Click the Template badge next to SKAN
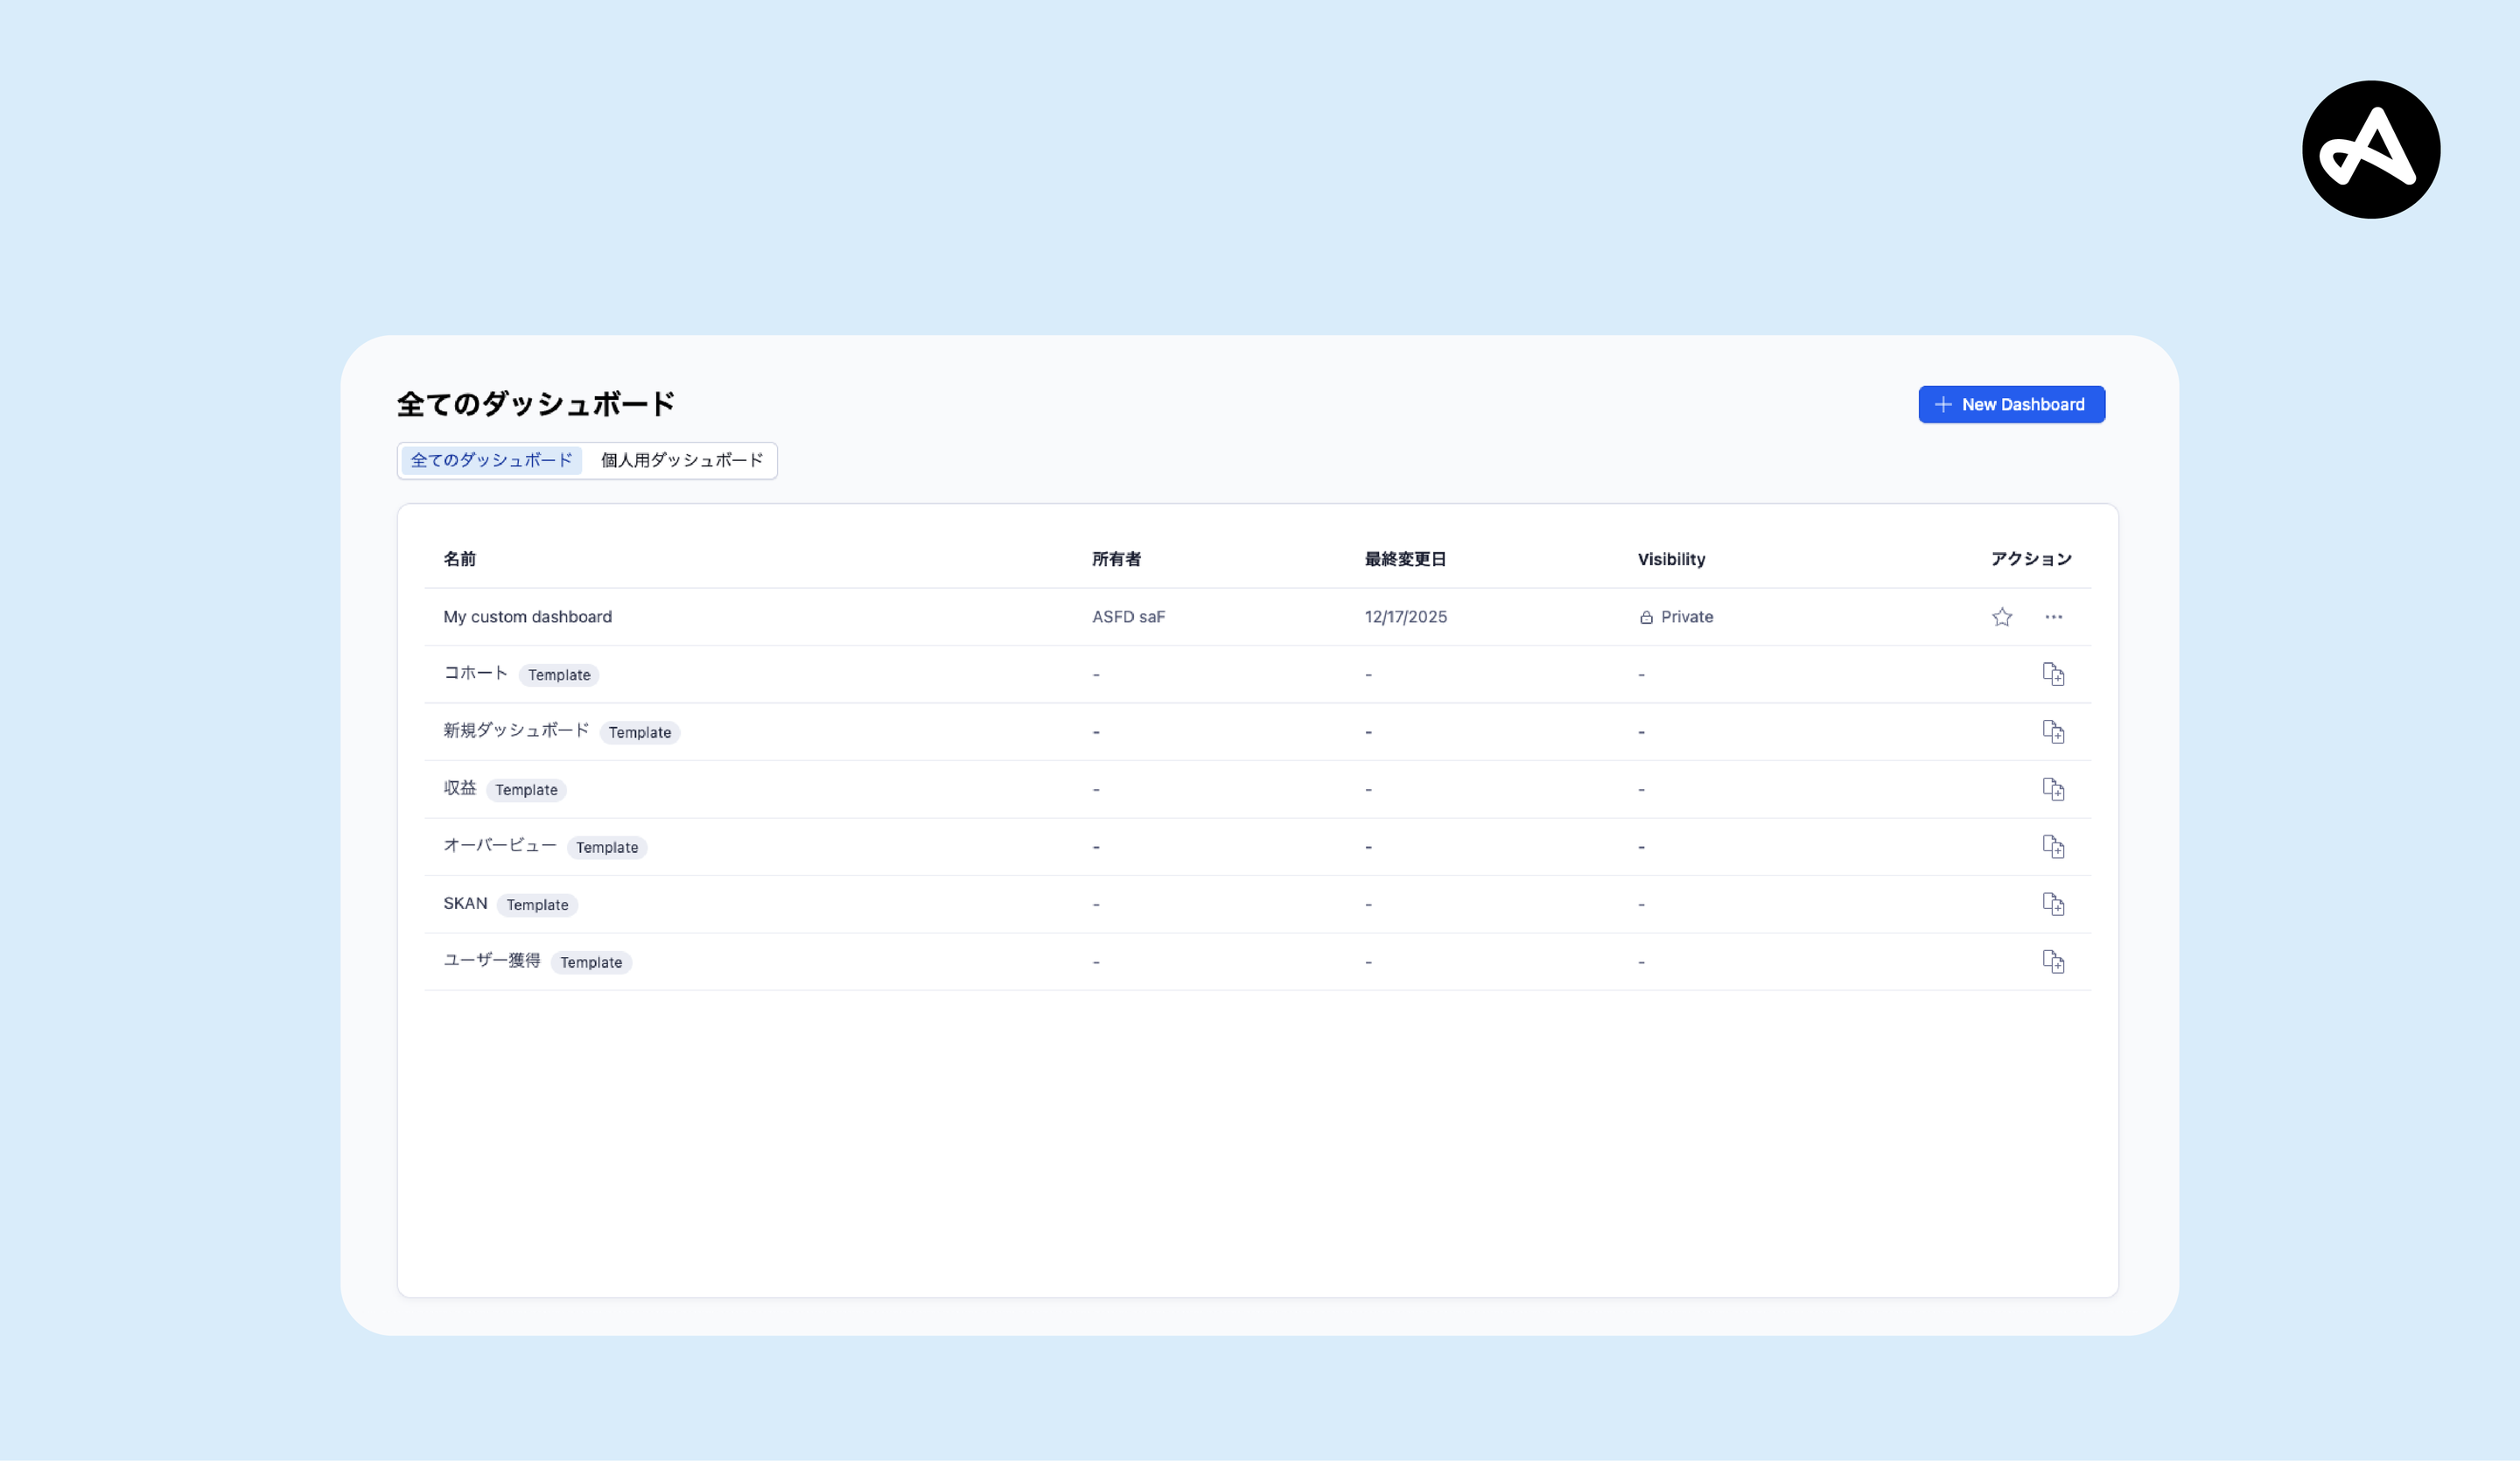This screenshot has width=2520, height=1461. point(537,905)
